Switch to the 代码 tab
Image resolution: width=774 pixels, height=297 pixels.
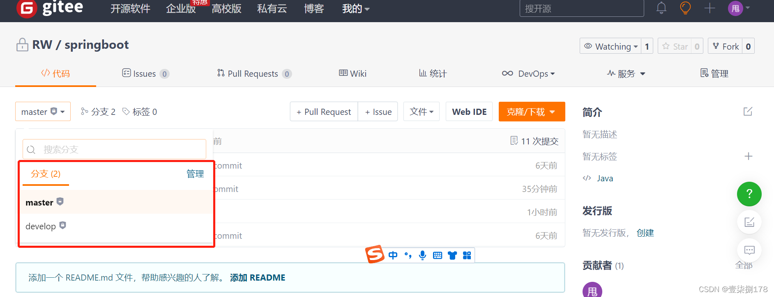55,73
